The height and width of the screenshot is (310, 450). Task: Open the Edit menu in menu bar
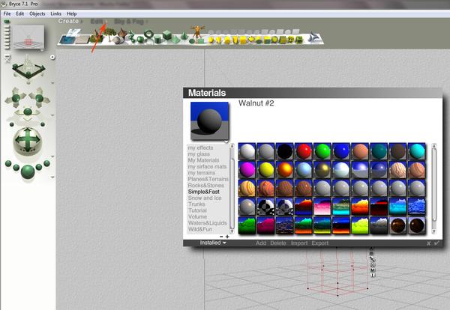pos(19,13)
